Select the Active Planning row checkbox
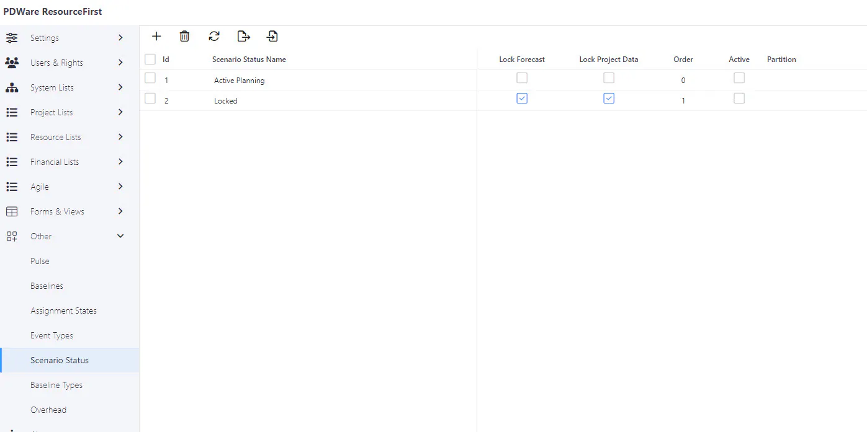This screenshot has height=432, width=867. (x=150, y=78)
